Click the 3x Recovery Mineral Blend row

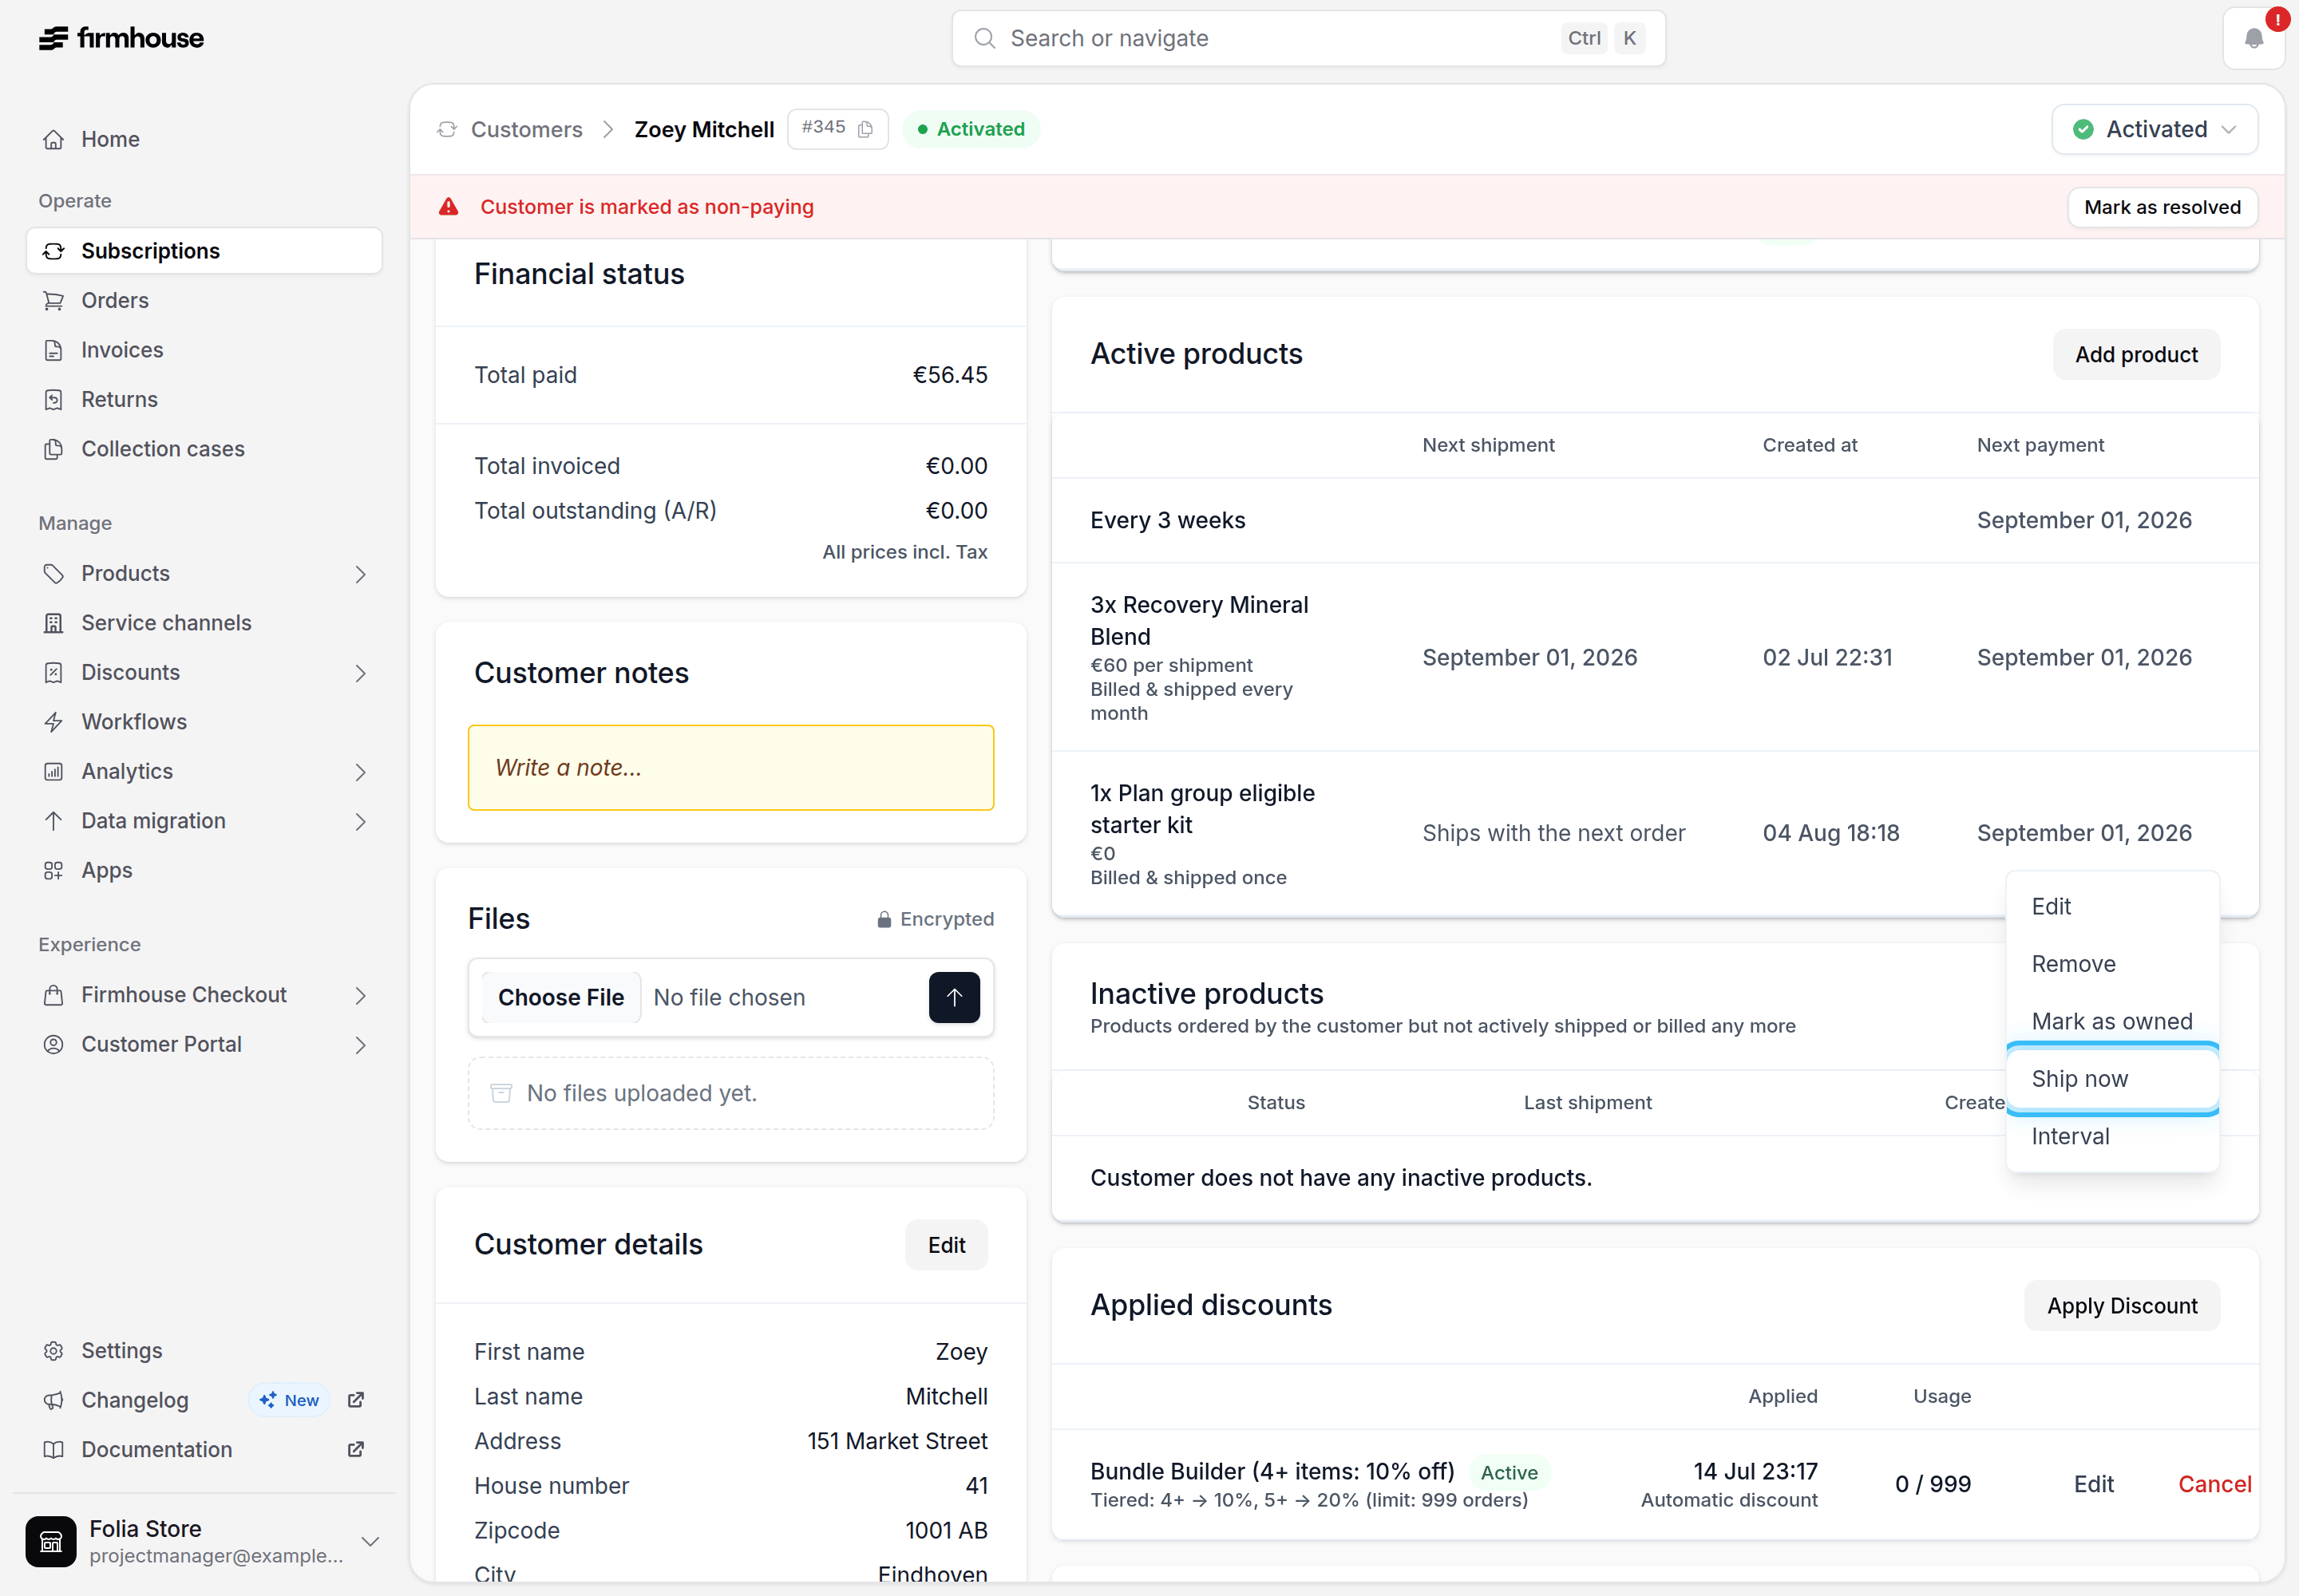click(1655, 657)
